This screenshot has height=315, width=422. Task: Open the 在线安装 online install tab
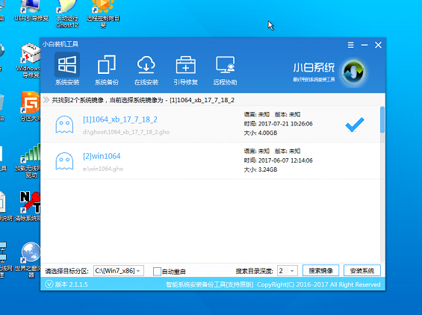point(146,69)
